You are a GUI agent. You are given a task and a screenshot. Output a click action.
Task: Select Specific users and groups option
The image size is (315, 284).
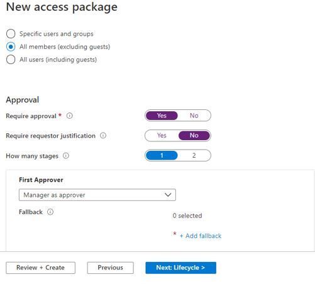tap(11, 34)
